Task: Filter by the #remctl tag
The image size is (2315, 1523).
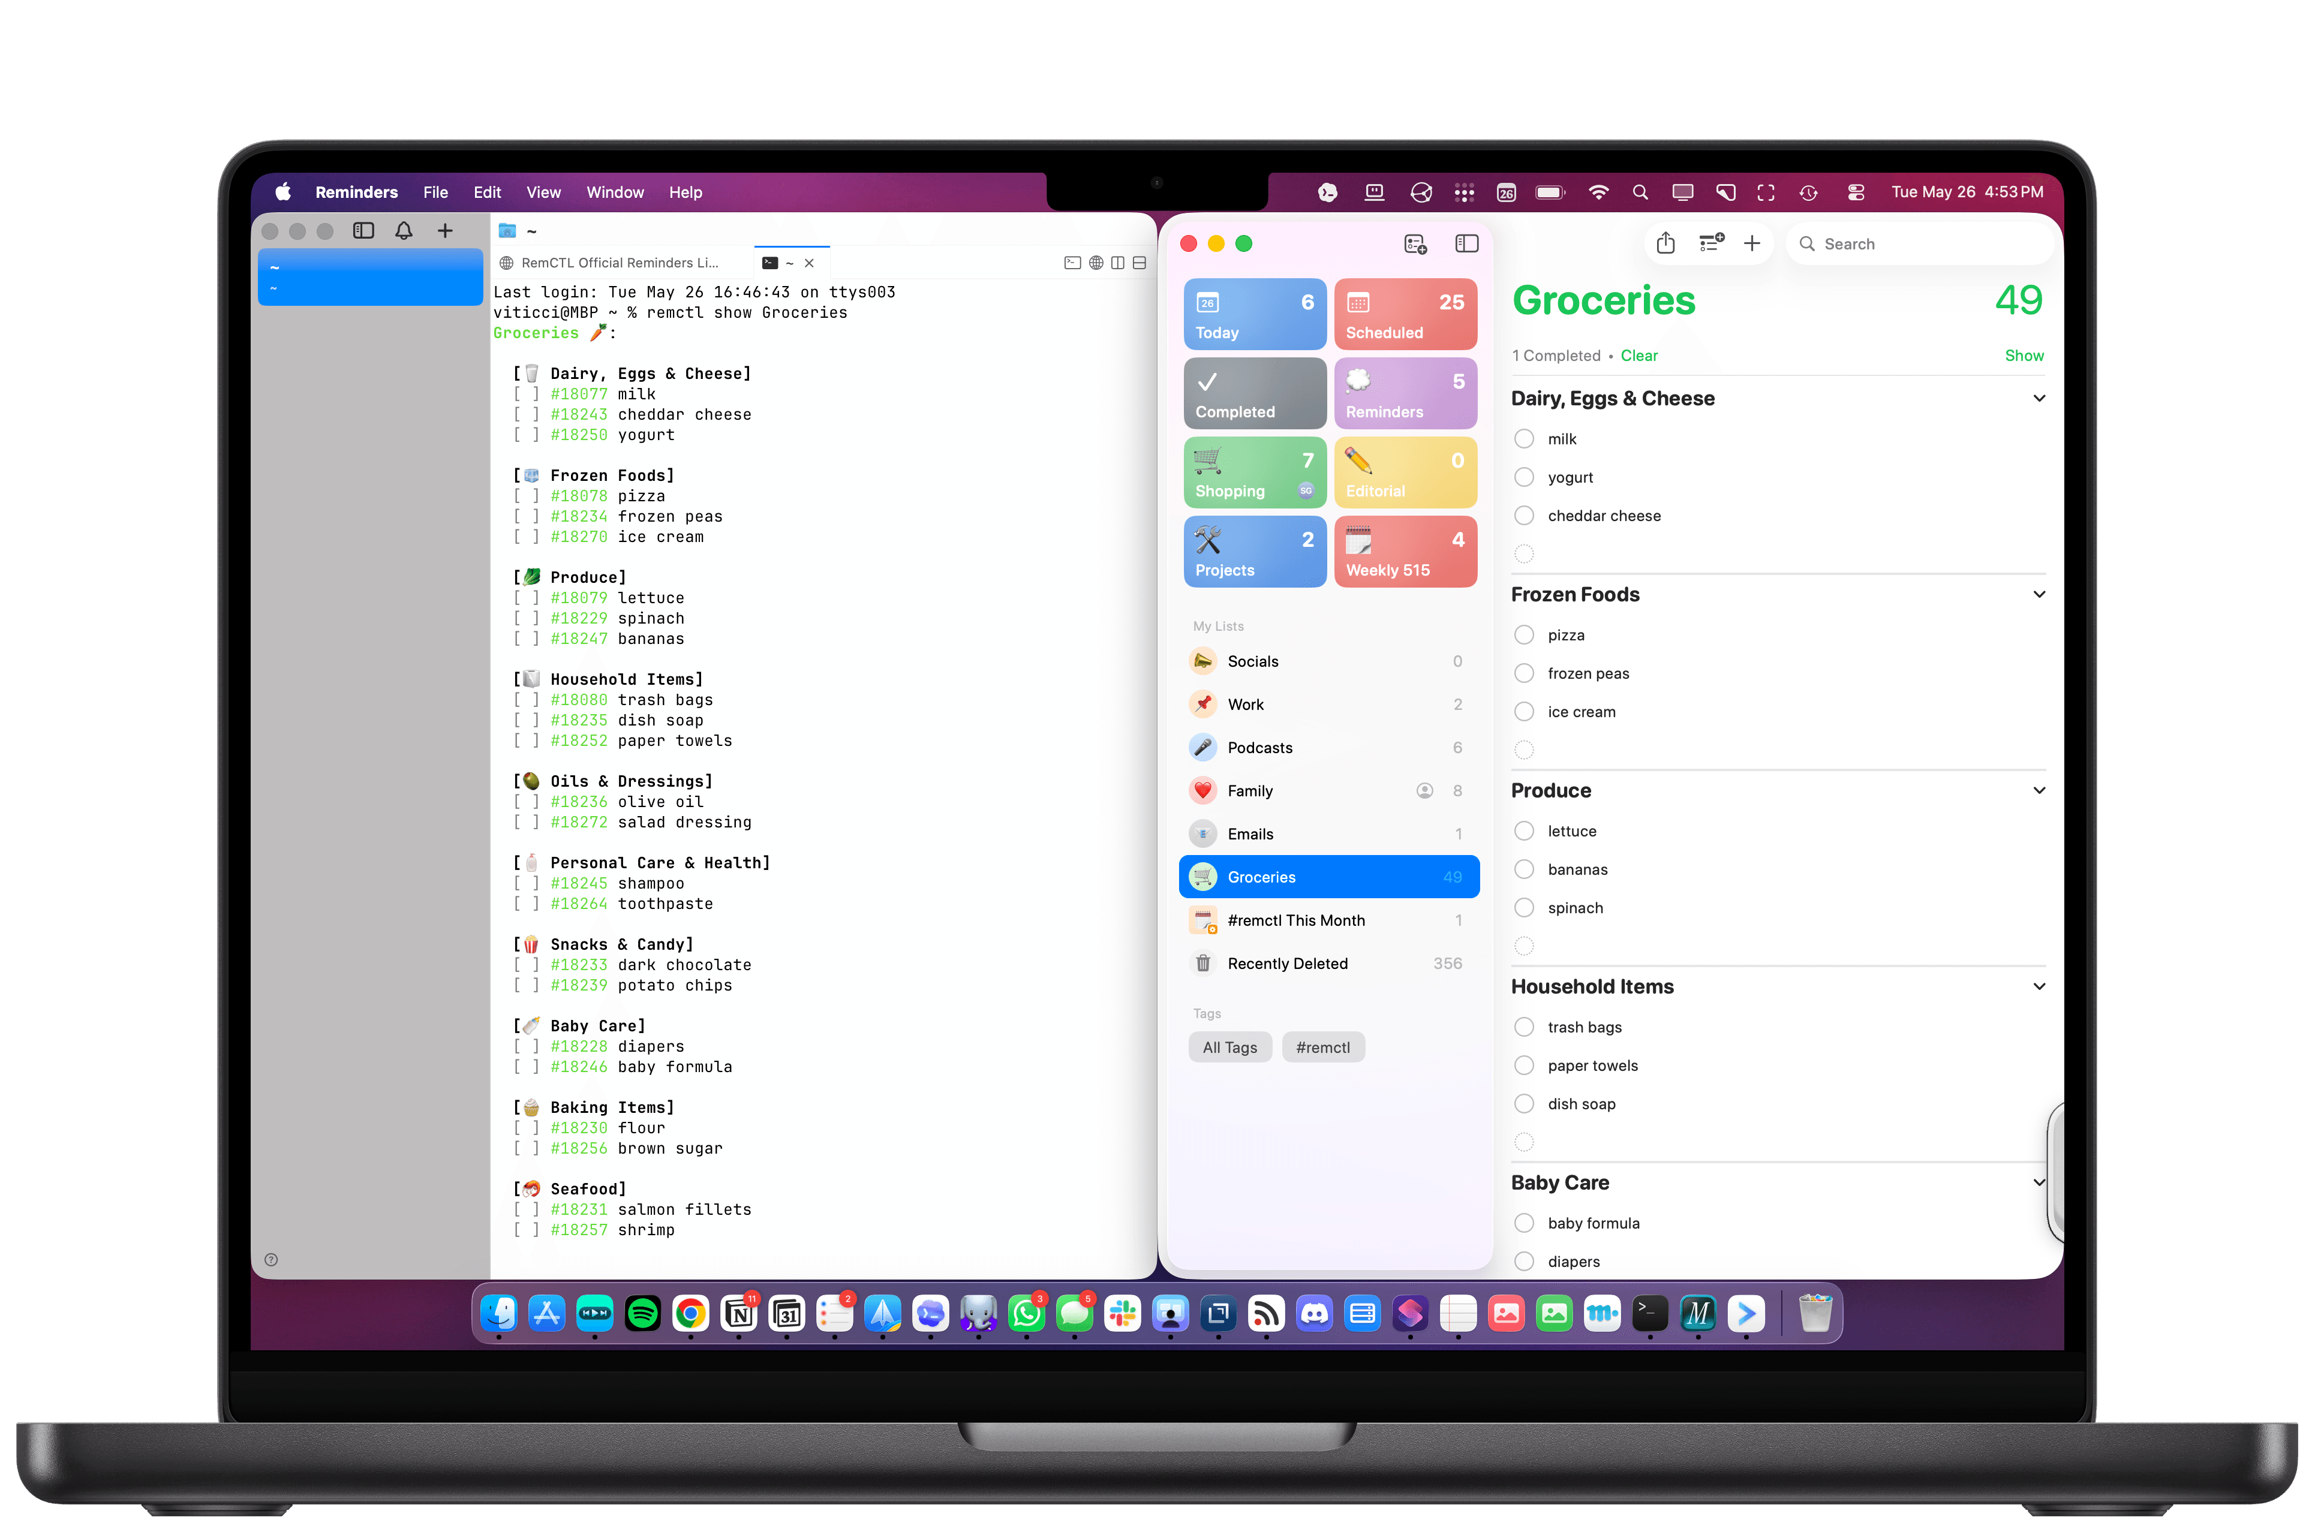Action: (1323, 1048)
